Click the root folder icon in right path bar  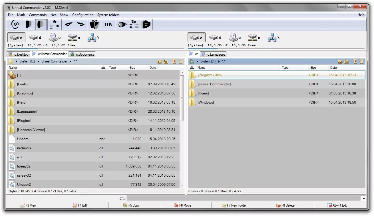tap(340, 61)
